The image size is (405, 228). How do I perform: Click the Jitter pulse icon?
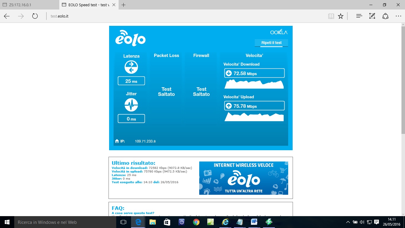131,105
